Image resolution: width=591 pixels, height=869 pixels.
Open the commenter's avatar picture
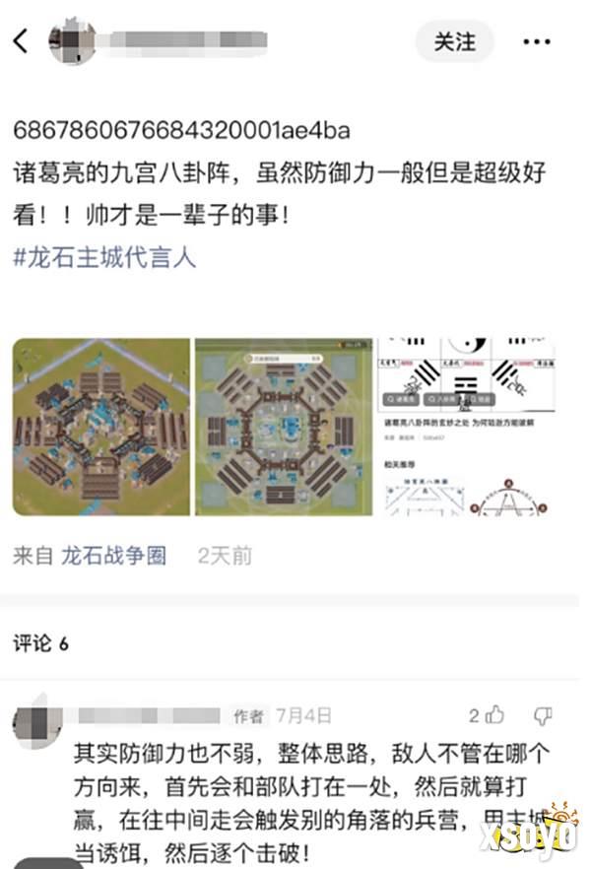(37, 722)
